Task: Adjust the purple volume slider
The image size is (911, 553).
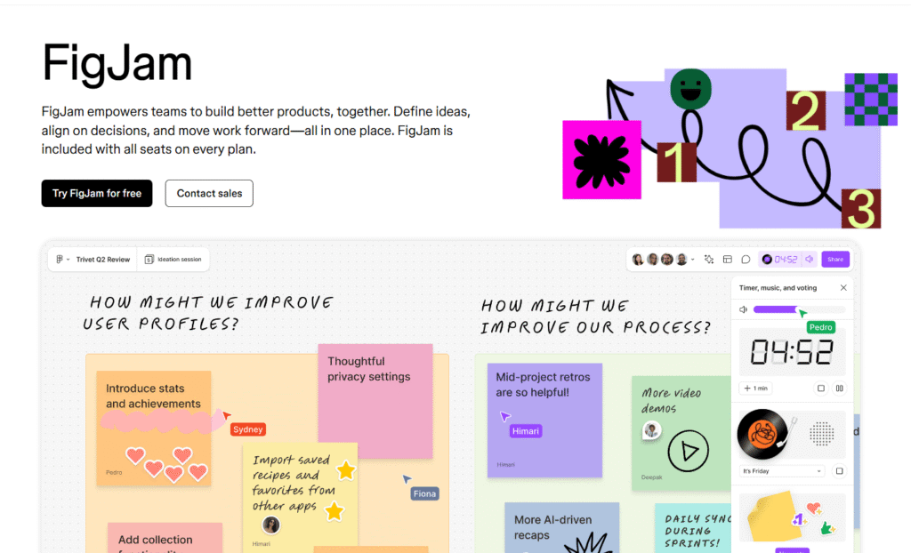Action: [x=777, y=309]
